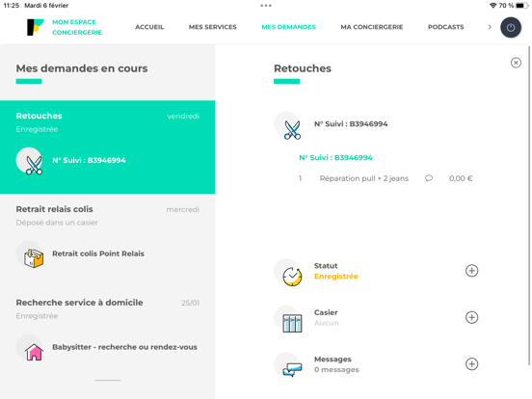Expand the Statut section
Screen dimensions: 532x399
[471, 271]
